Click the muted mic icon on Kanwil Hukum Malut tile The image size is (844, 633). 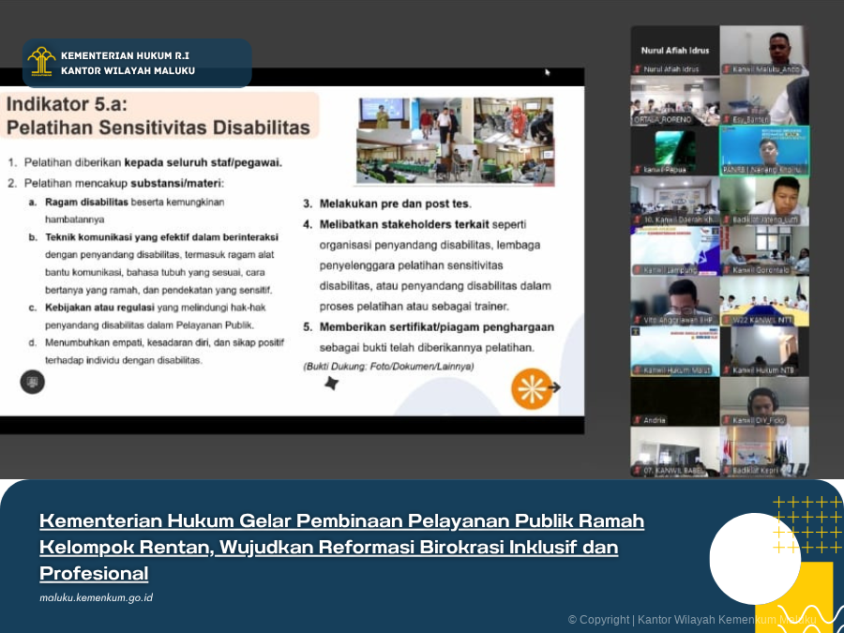[x=638, y=369]
